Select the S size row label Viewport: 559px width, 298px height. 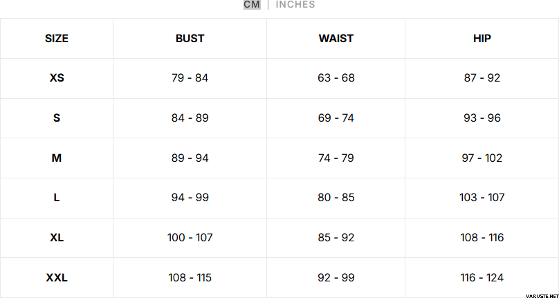click(57, 118)
